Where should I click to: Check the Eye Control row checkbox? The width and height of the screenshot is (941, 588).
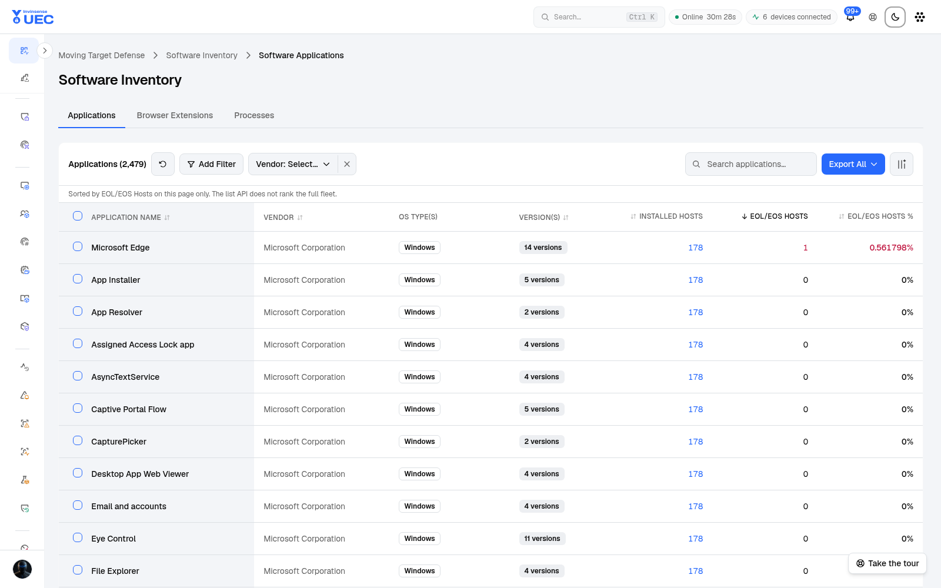(78, 537)
